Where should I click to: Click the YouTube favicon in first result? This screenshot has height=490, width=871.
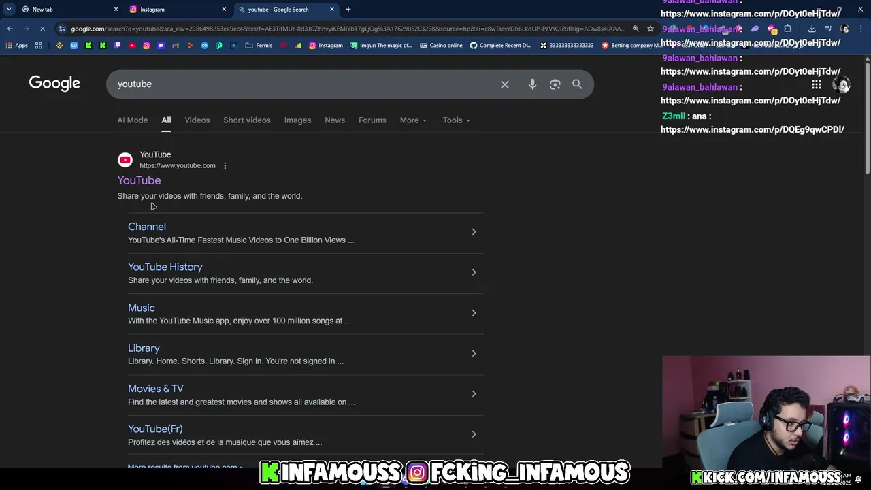(125, 160)
